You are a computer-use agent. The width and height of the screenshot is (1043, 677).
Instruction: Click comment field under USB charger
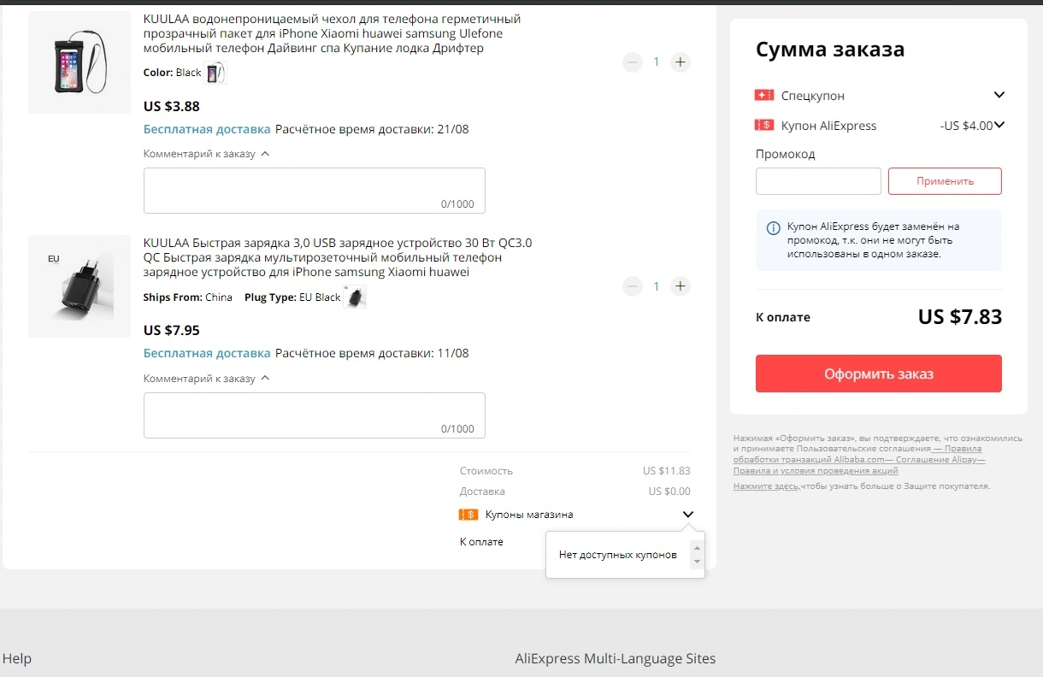[x=314, y=415]
